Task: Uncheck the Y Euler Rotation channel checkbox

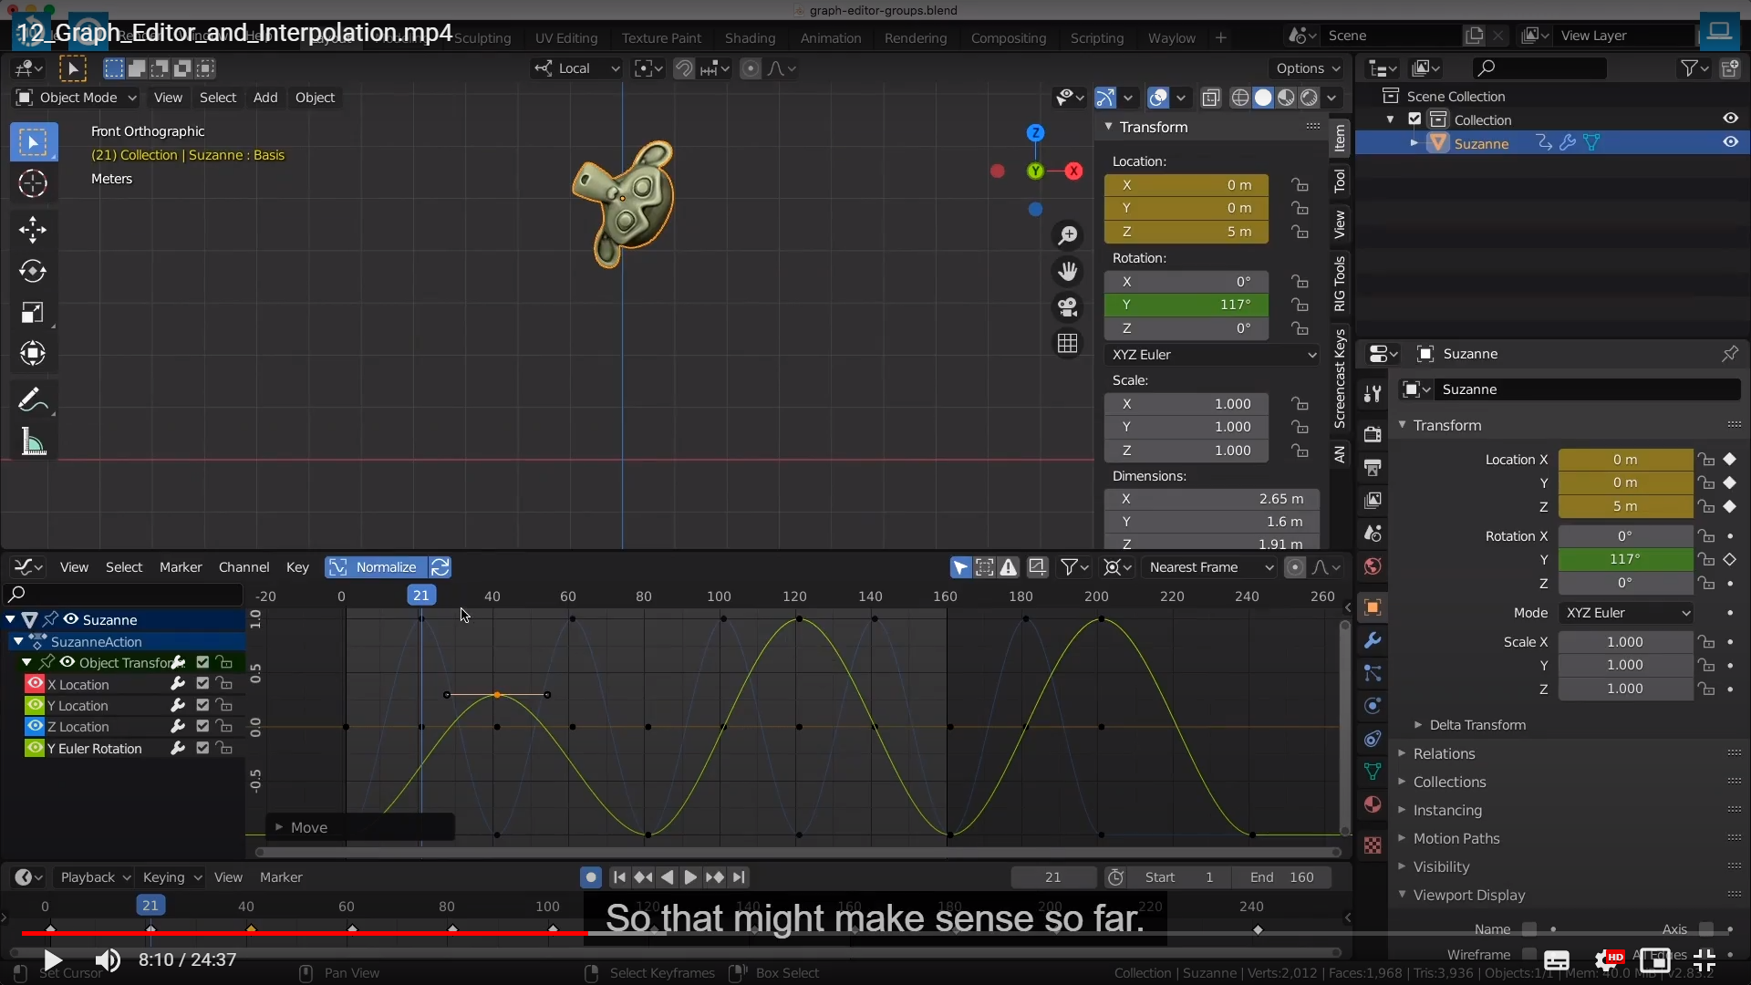Action: tap(202, 748)
